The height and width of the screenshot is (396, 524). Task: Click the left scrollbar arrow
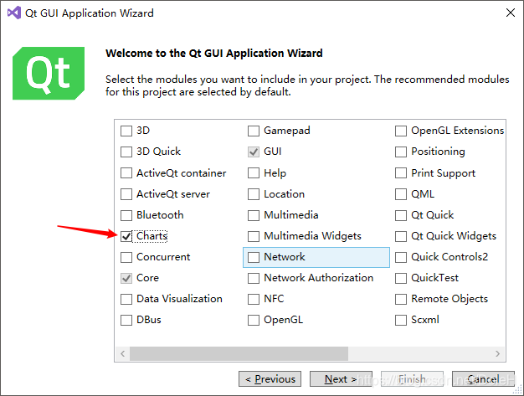[123, 353]
